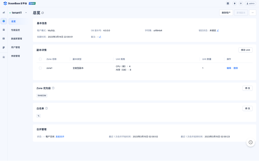This screenshot has width=259, height=161.
Task: Click the Unit 规格 column header
Action: pos(120,59)
